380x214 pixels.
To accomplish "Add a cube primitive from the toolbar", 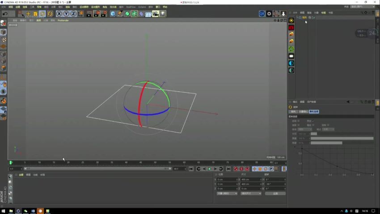I will coord(113,14).
